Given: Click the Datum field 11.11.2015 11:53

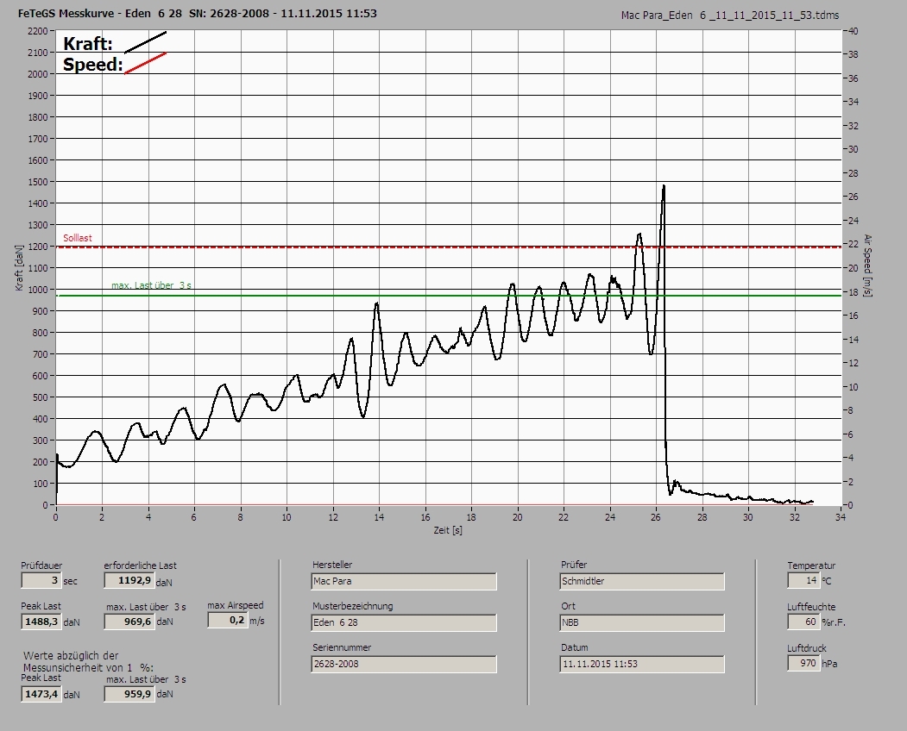Looking at the screenshot, I should (x=642, y=664).
